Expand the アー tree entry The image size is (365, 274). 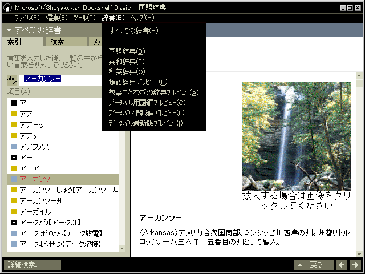click(x=14, y=157)
